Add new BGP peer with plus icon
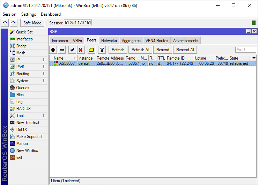258x185 pixels. point(53,50)
